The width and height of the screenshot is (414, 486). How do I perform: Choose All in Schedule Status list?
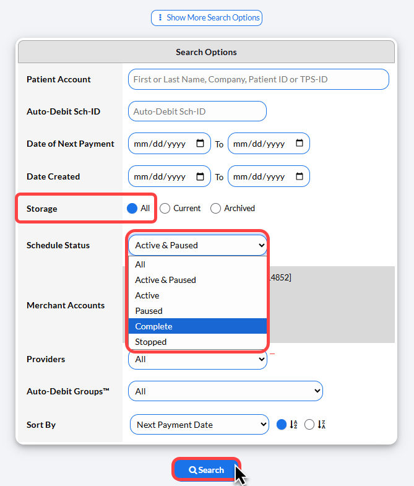pos(197,264)
